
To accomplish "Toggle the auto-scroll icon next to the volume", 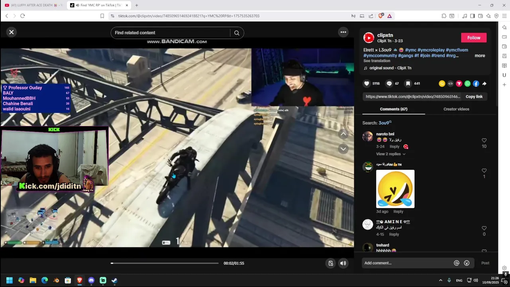I will [x=330, y=263].
